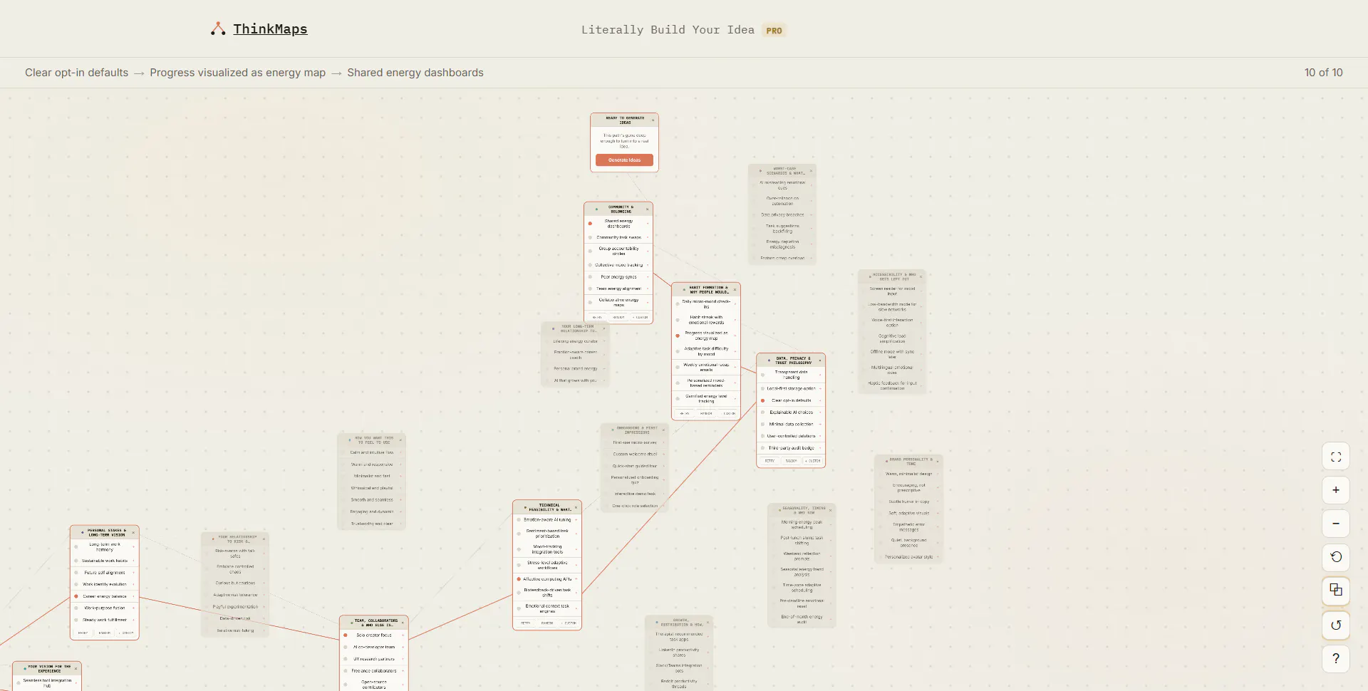This screenshot has width=1368, height=691.
Task: Select the Freelance collaborators option
Action: [374, 670]
